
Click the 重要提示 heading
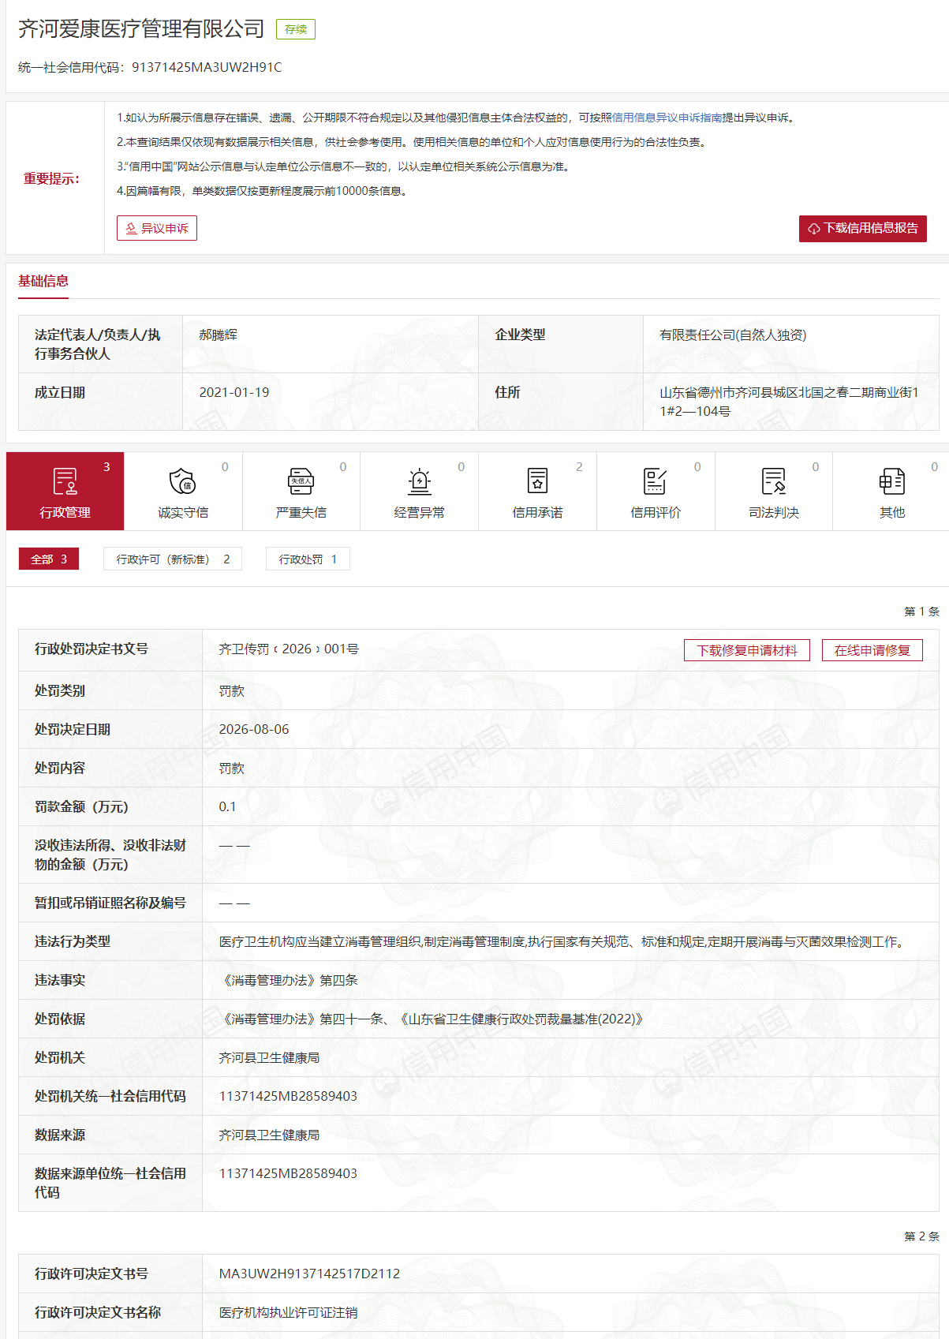coord(51,178)
